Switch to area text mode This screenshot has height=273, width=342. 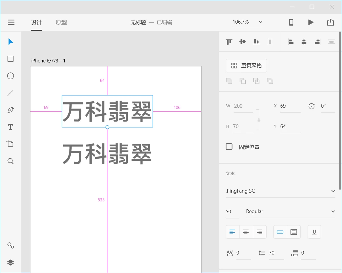[x=294, y=232]
